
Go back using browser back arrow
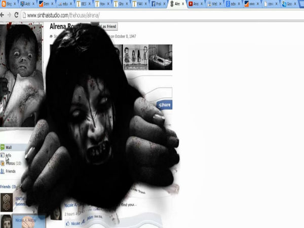click(2, 15)
